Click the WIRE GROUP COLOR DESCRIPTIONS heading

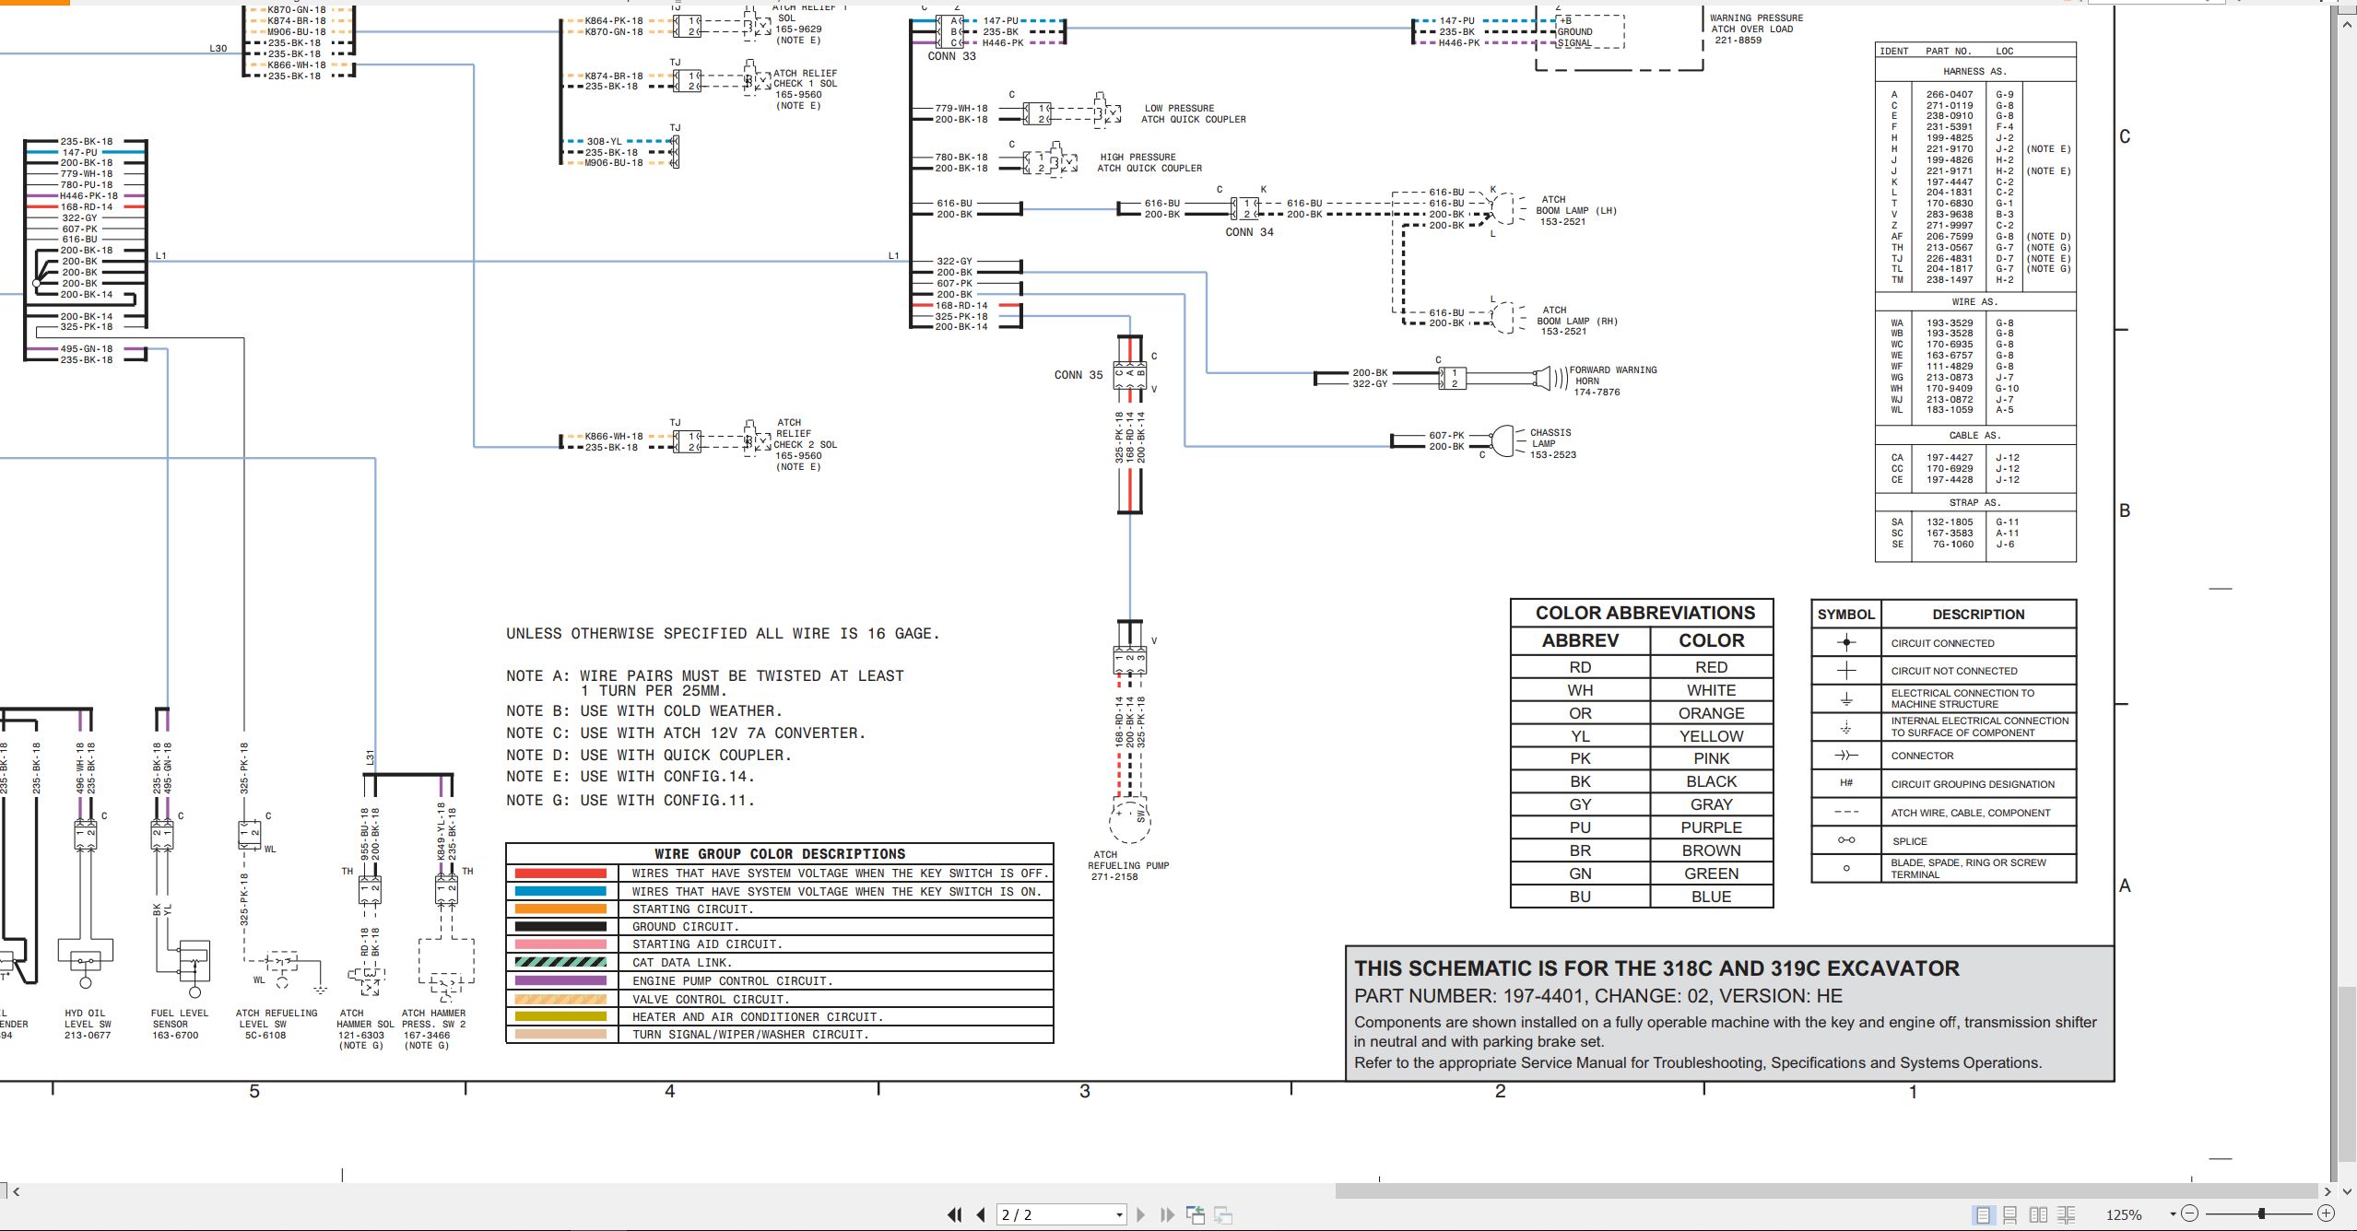780,854
